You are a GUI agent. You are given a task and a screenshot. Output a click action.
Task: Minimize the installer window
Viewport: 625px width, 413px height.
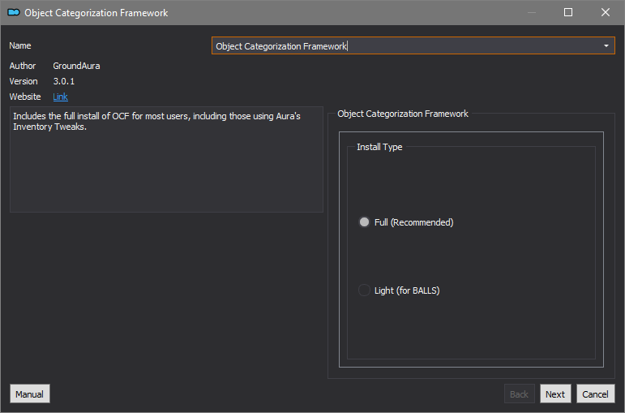[531, 12]
